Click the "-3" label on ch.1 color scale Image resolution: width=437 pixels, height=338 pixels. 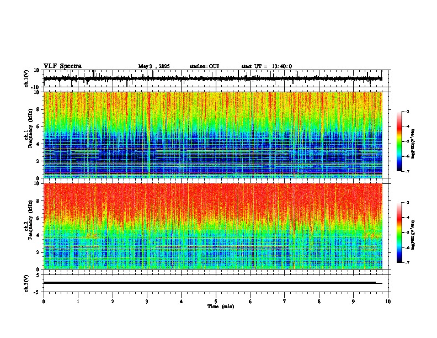[407, 111]
